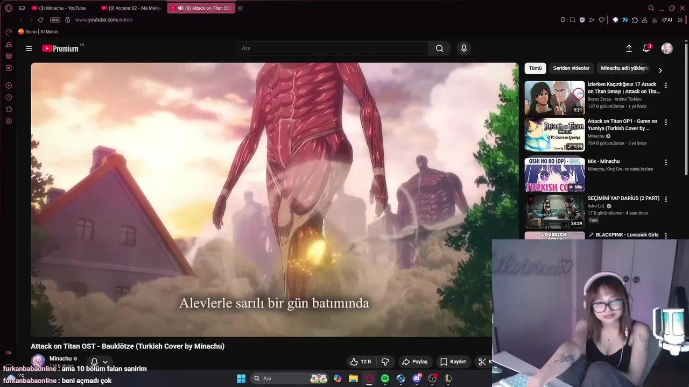The height and width of the screenshot is (387, 689).
Task: Open the Minachu channel name link
Action: point(60,359)
